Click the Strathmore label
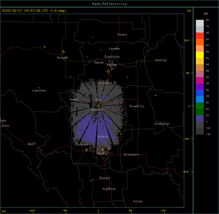Screen dimensions: 219x214 (131, 155)
